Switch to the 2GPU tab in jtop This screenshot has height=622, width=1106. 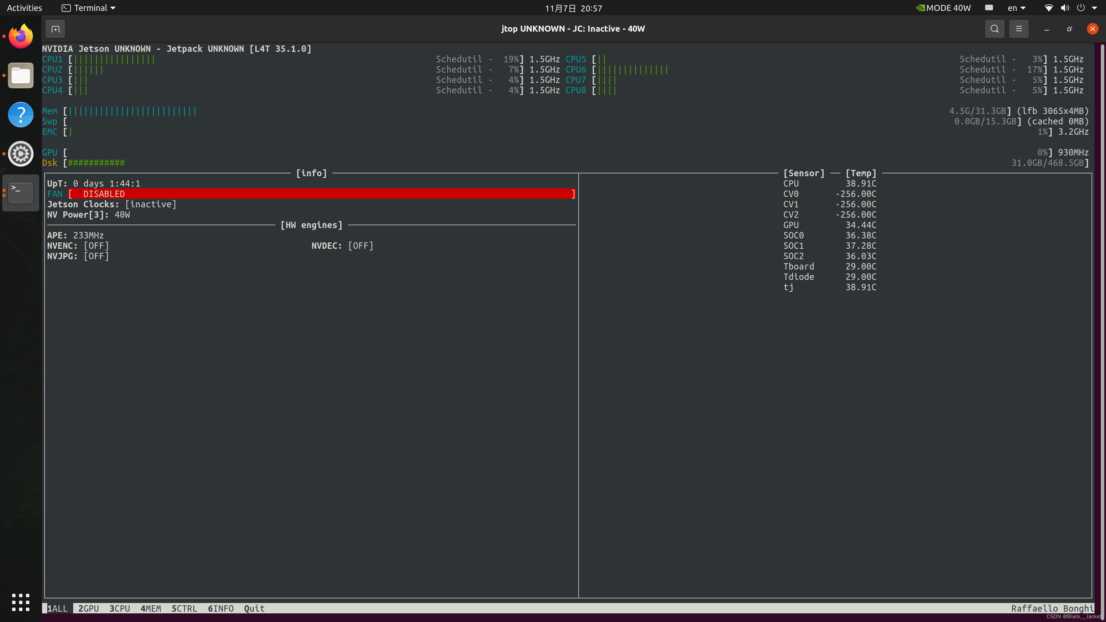click(x=88, y=608)
